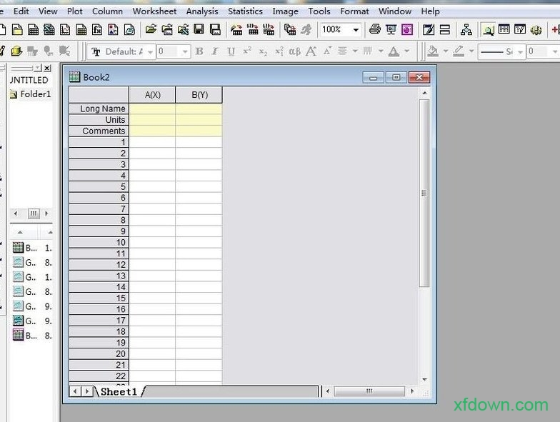This screenshot has width=560, height=422.
Task: Click the Greek symbols (αβ) icon
Action: click(294, 51)
